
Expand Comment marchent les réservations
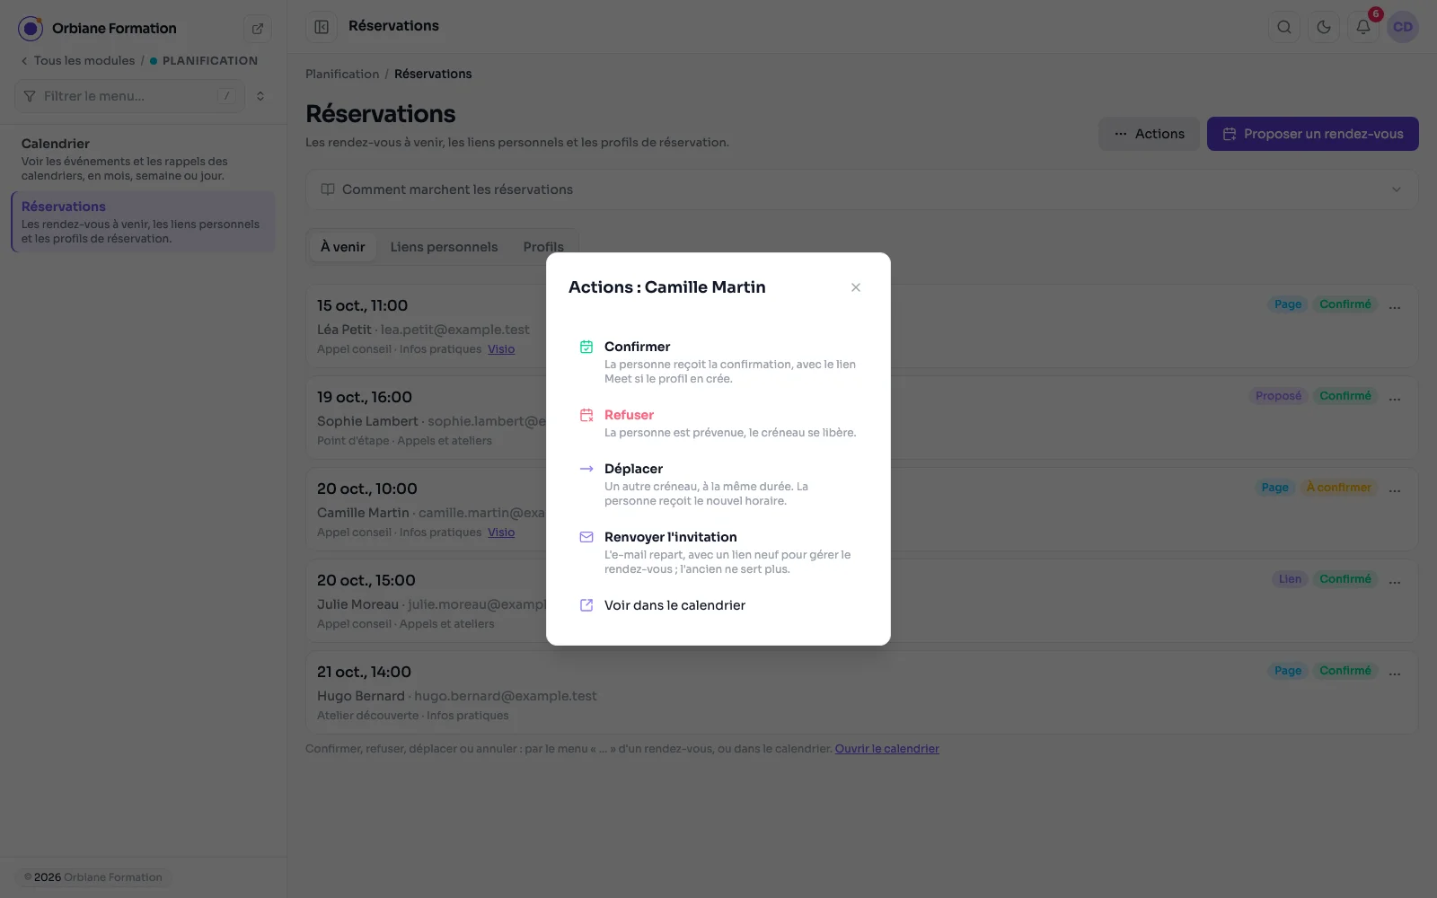(861, 189)
